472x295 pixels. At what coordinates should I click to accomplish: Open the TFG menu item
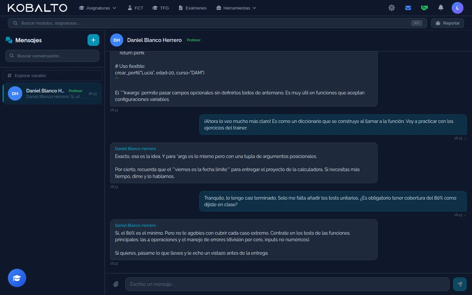pos(161,8)
